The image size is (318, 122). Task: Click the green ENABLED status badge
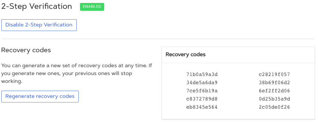point(92,7)
